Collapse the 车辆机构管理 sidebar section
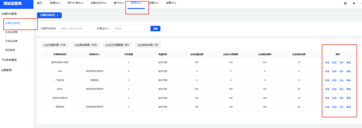Image resolution: width=362 pixels, height=128 pixels. tap(28, 14)
